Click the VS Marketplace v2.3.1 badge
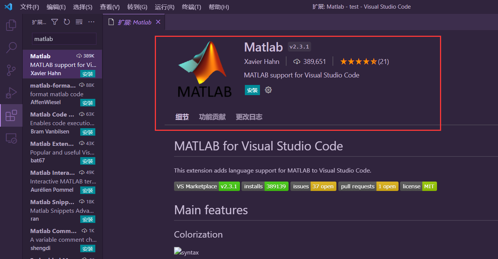The image size is (498, 259). point(207,186)
